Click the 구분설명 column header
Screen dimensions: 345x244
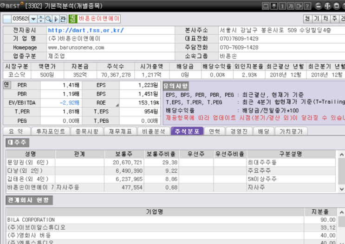[291, 154]
